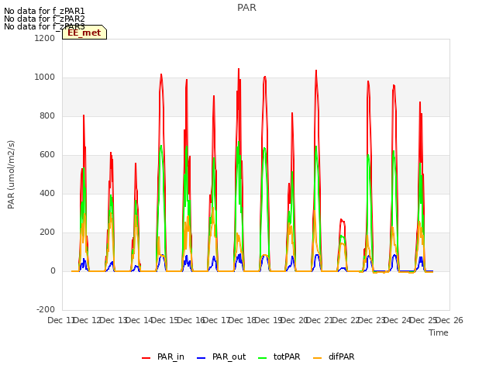Click the y-axis tick 1200
This screenshot has height=372, width=496.
click(45, 38)
